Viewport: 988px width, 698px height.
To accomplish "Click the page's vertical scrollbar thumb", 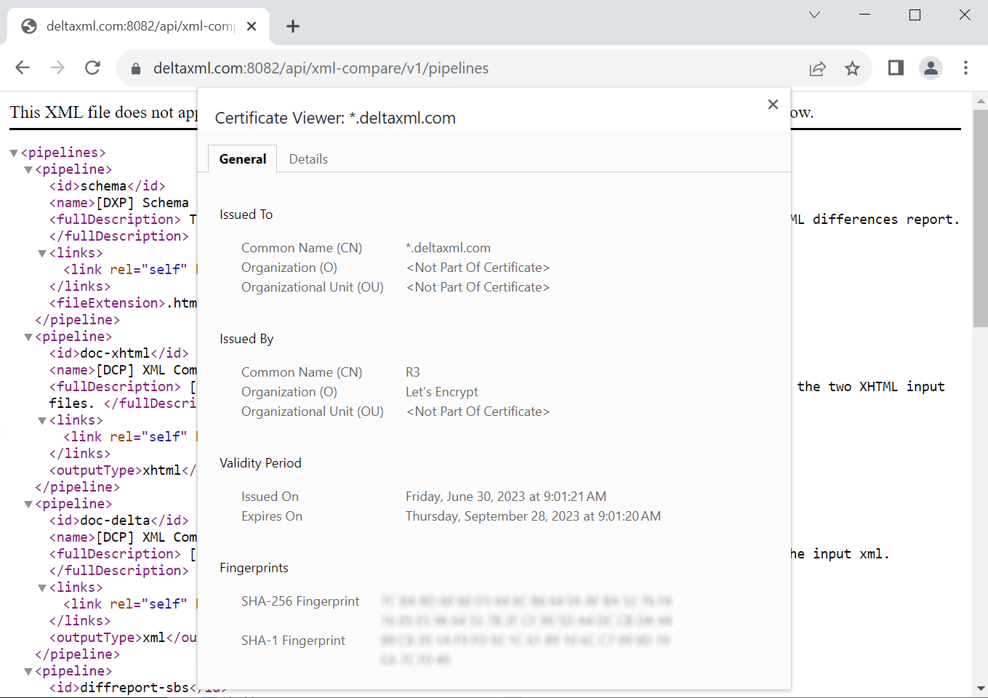I will tap(980, 218).
